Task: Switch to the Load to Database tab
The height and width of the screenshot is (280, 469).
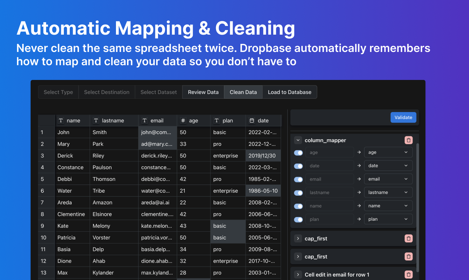Action: pos(290,92)
